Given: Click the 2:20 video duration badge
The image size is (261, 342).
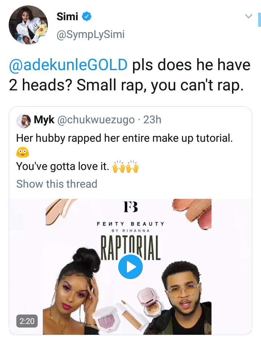Looking at the screenshot, I should (x=26, y=320).
